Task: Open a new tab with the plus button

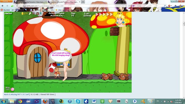Action: click(83, 2)
